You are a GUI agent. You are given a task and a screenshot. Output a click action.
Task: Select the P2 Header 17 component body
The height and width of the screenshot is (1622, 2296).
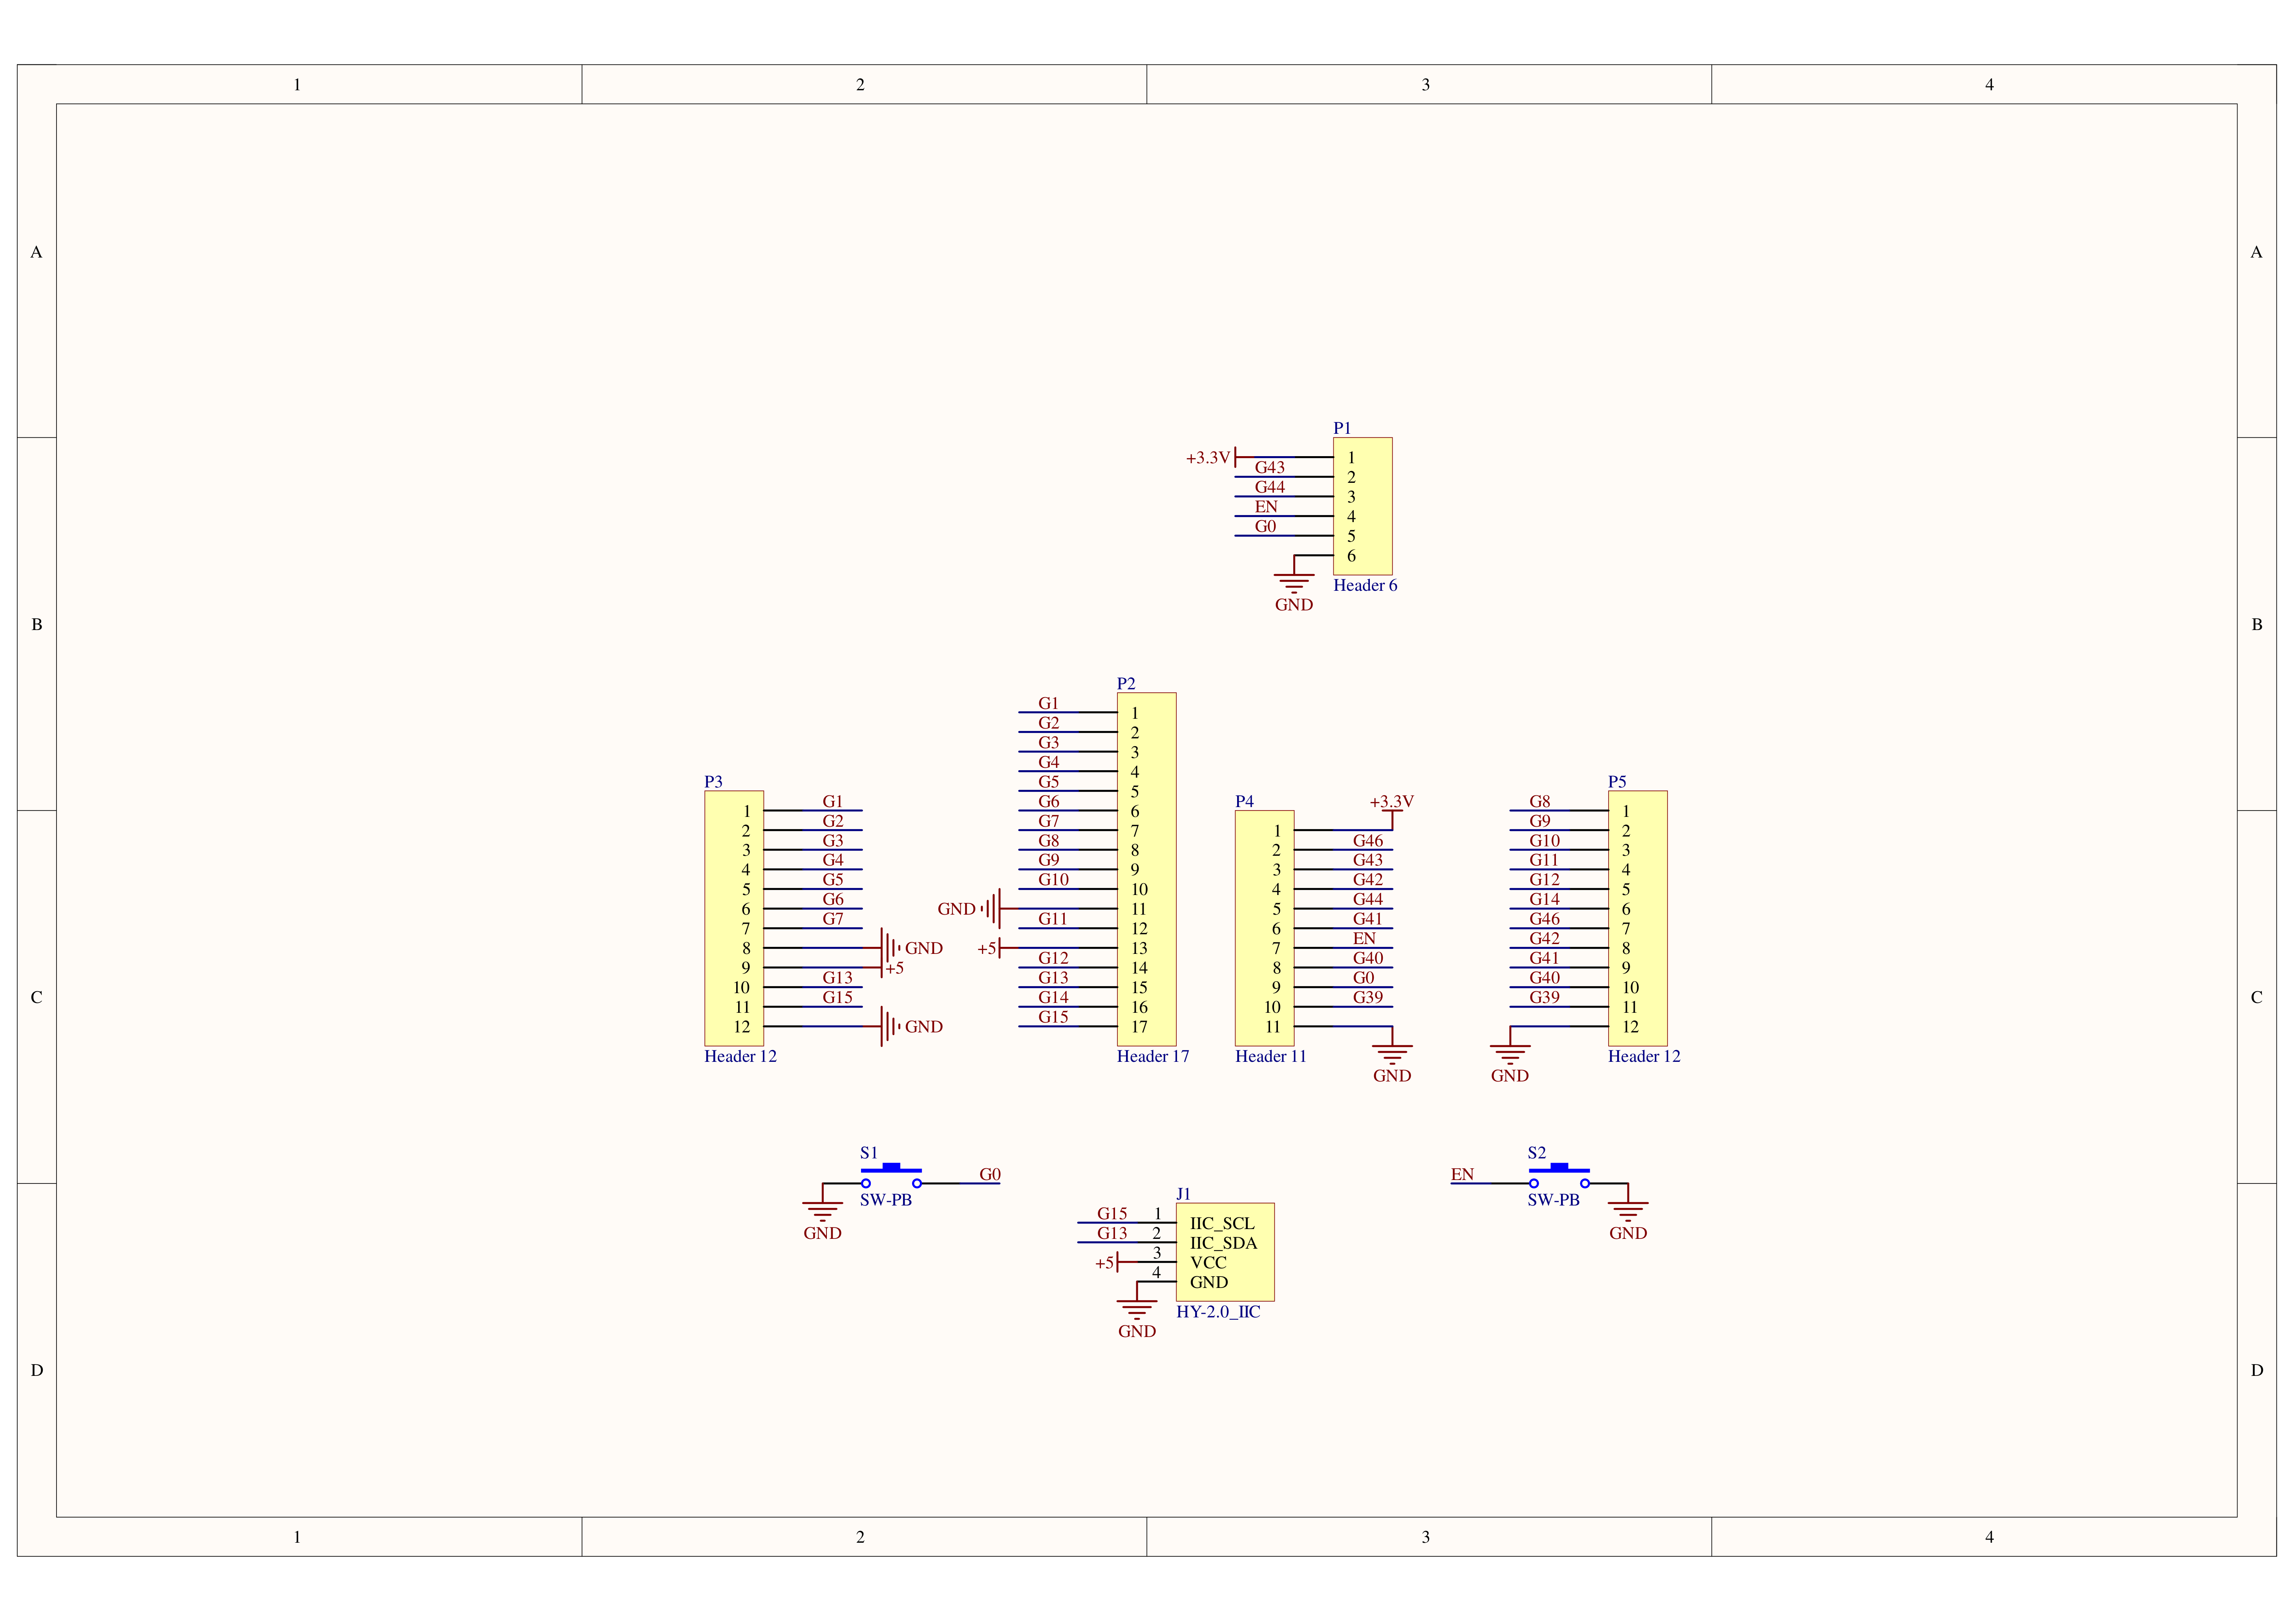(1147, 869)
